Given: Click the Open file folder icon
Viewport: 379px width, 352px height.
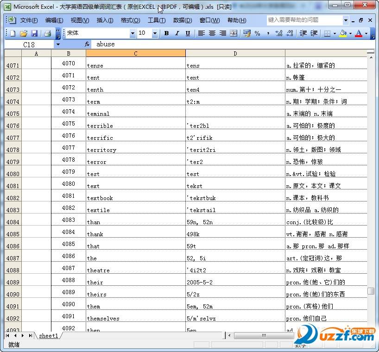Looking at the screenshot, I should tap(24, 33).
